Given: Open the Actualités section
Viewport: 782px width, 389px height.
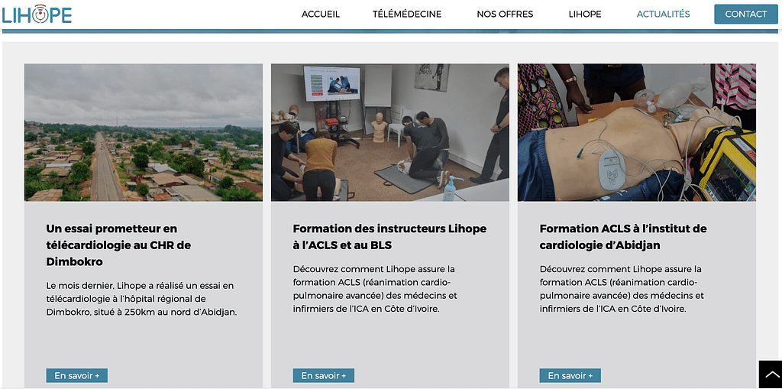Looking at the screenshot, I should (664, 14).
